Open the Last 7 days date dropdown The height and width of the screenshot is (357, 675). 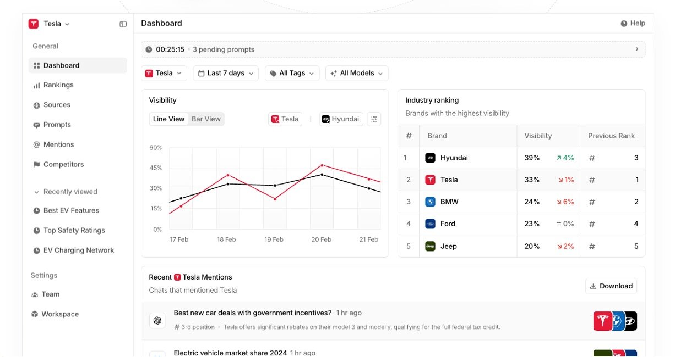[226, 73]
